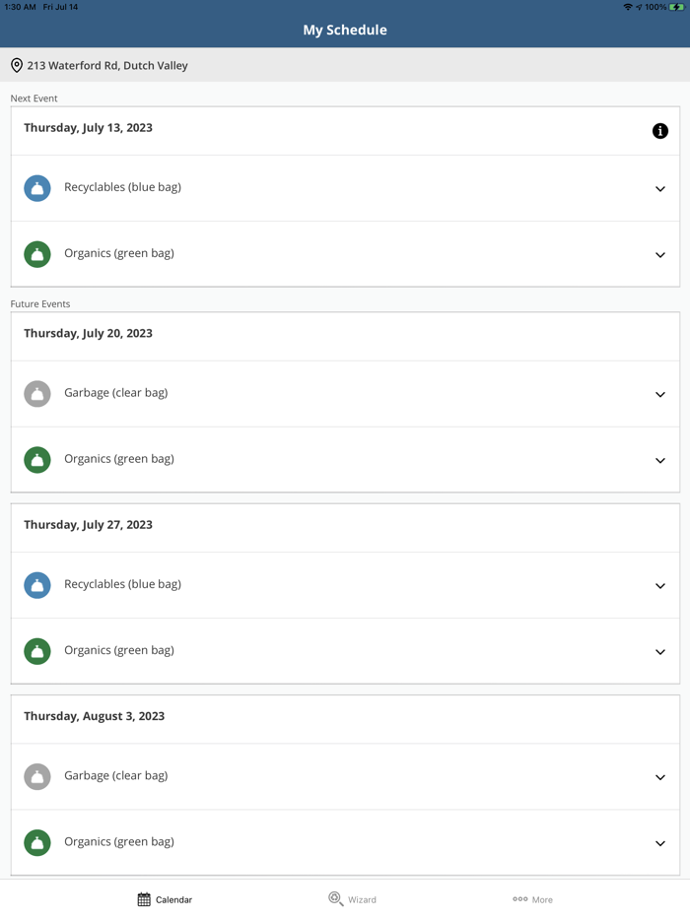Open the More tab

[x=532, y=899]
